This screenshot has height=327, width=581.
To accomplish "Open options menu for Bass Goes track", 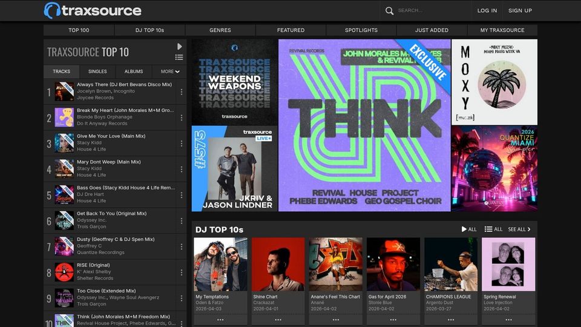I will pyautogui.click(x=181, y=194).
